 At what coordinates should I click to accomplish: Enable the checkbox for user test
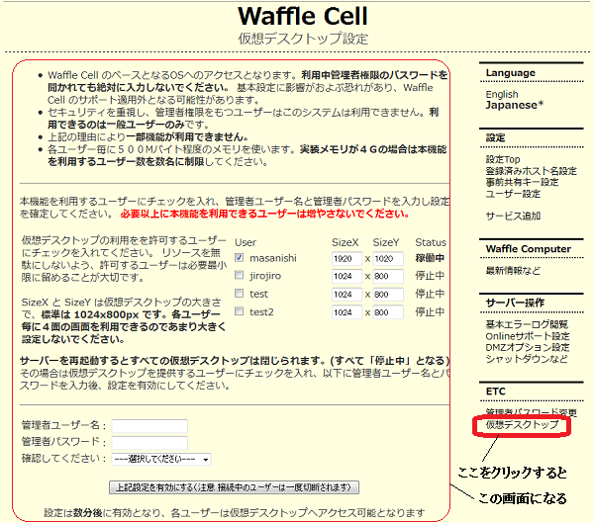click(239, 294)
